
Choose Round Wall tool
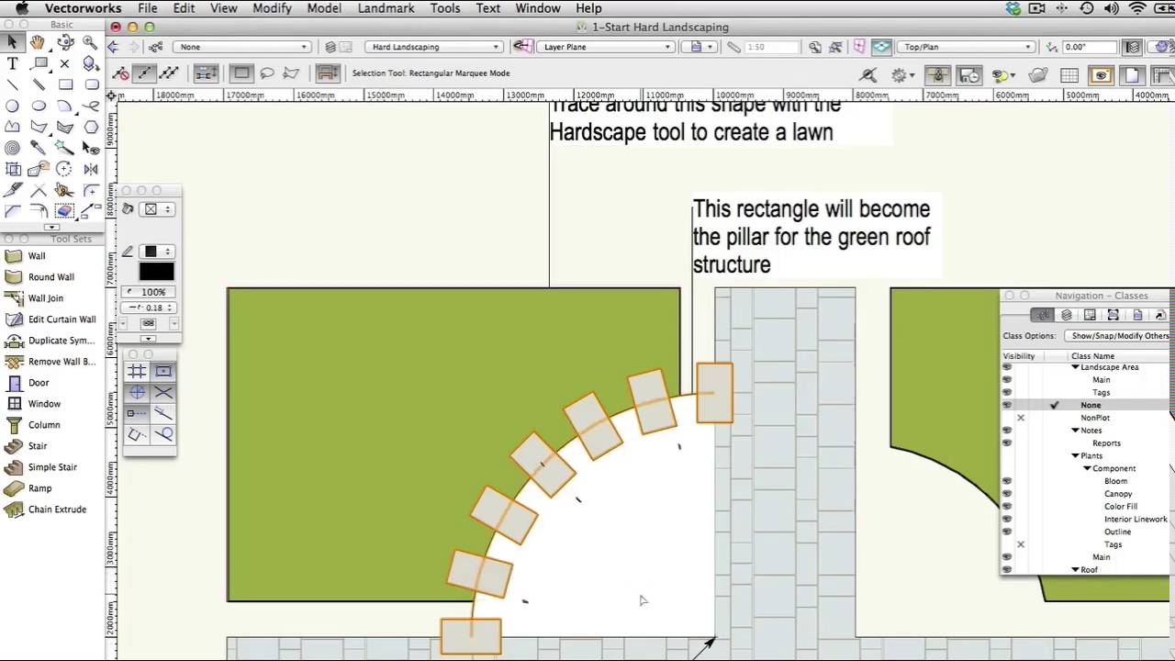(x=50, y=277)
